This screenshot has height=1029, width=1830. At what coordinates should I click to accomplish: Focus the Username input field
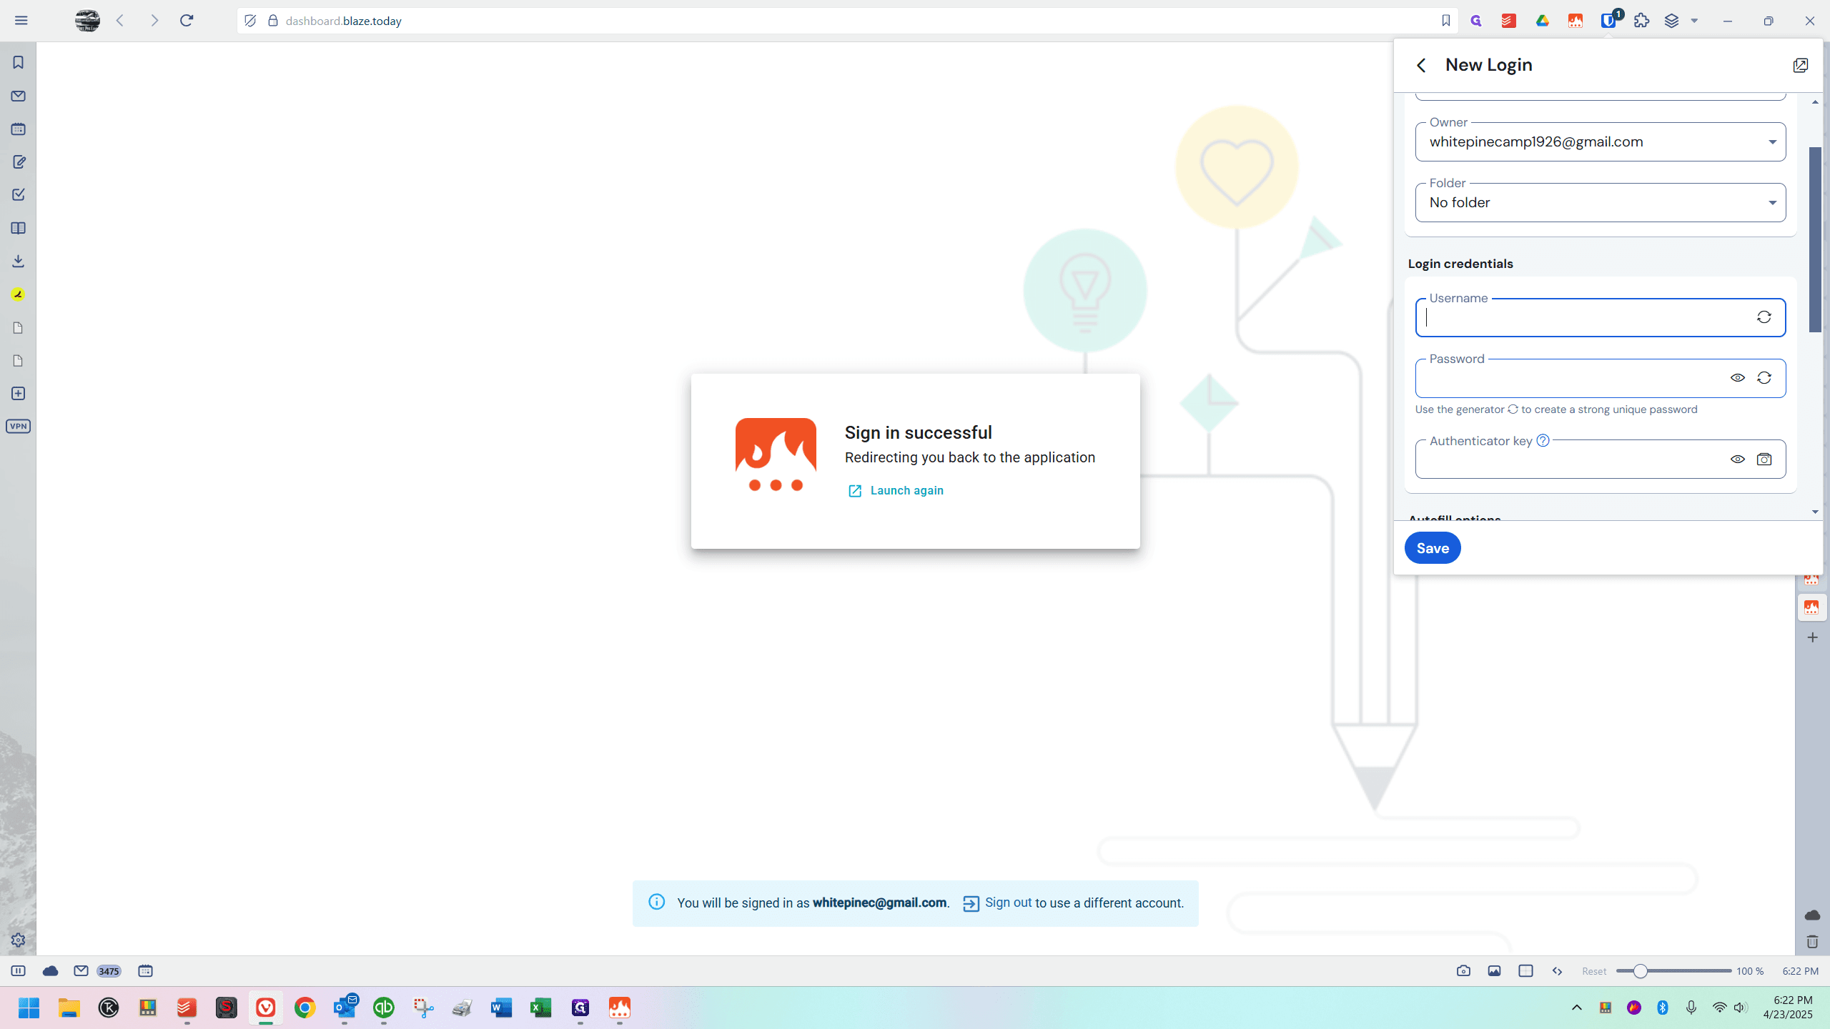[1586, 317]
